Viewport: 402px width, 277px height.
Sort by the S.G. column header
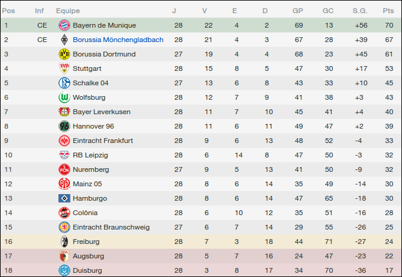pos(360,11)
